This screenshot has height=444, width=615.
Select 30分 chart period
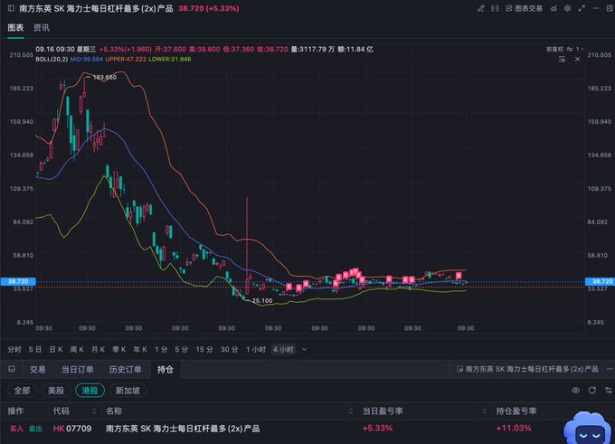click(x=229, y=349)
